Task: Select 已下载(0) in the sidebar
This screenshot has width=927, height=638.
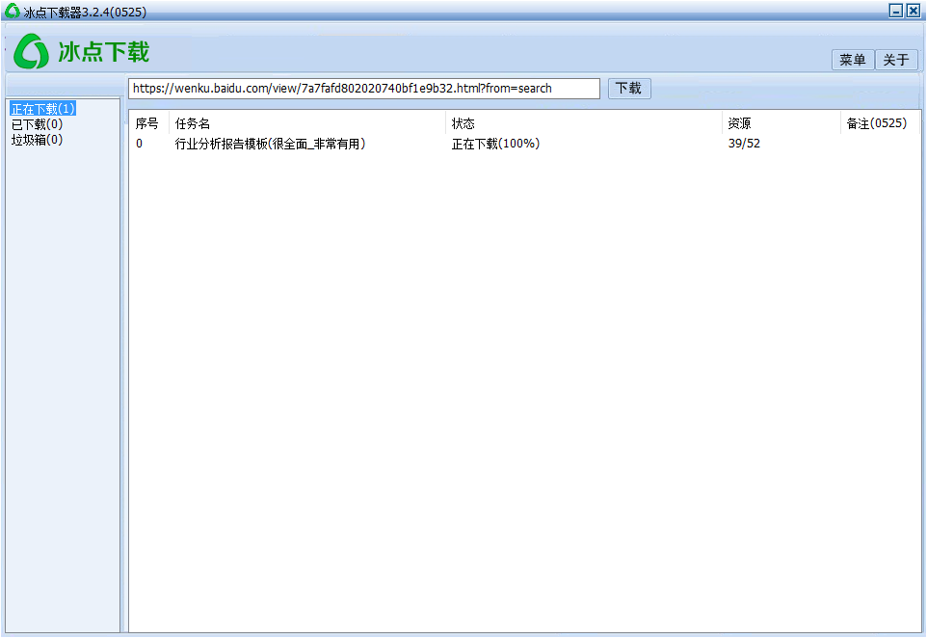Action: pyautogui.click(x=37, y=124)
